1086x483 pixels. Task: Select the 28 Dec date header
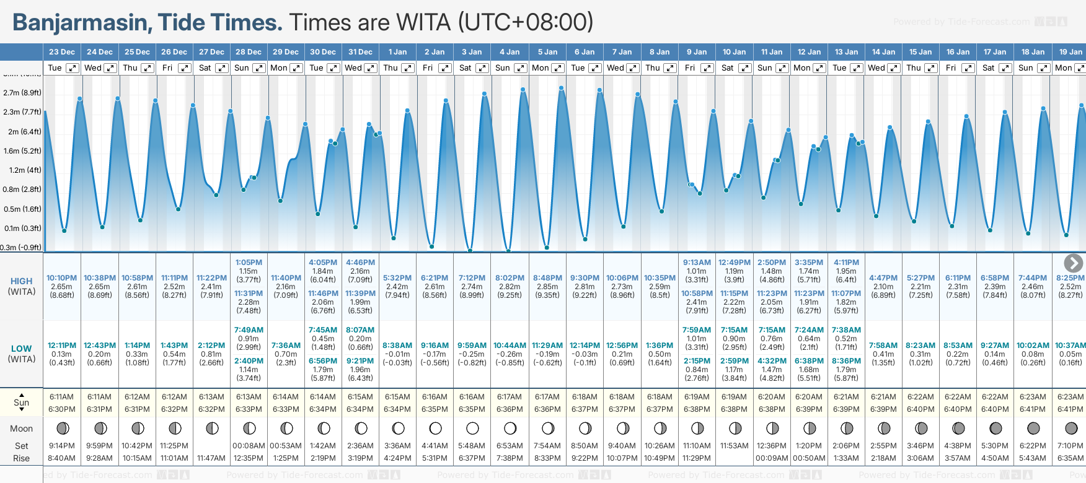click(249, 52)
